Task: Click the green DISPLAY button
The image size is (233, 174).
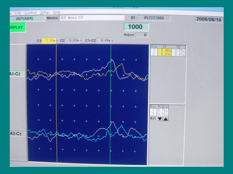Action: [x=18, y=27]
